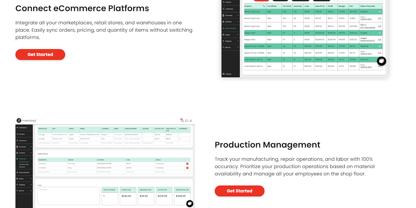Viewport: 416px width, 208px height.
Task: Select Production Orders submenu item
Action: [24, 165]
